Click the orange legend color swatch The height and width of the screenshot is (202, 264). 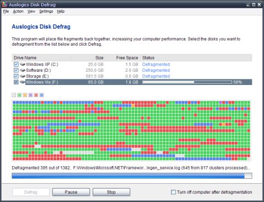(x=25, y=95)
